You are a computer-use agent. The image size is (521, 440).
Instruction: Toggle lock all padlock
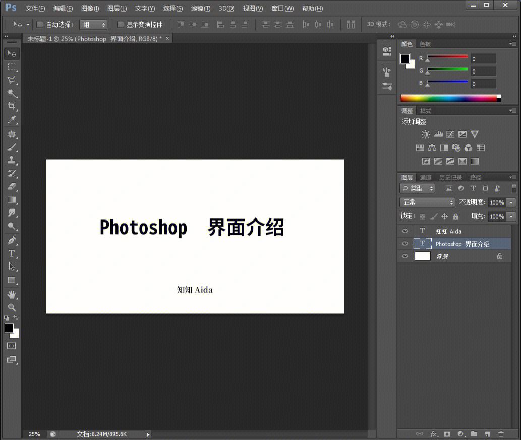[456, 216]
